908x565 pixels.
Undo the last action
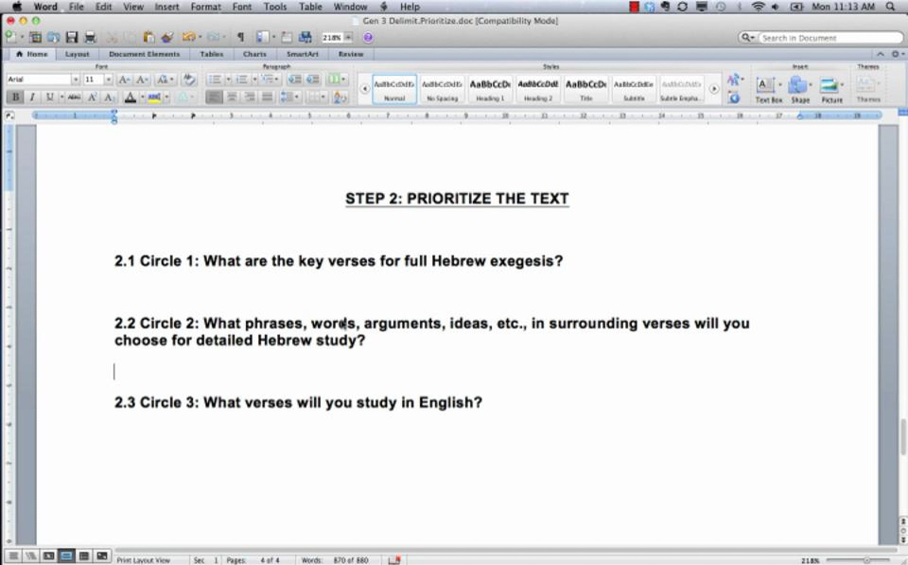[188, 37]
